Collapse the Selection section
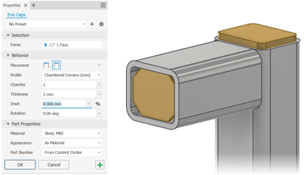The width and height of the screenshot is (304, 175). (x=8, y=35)
